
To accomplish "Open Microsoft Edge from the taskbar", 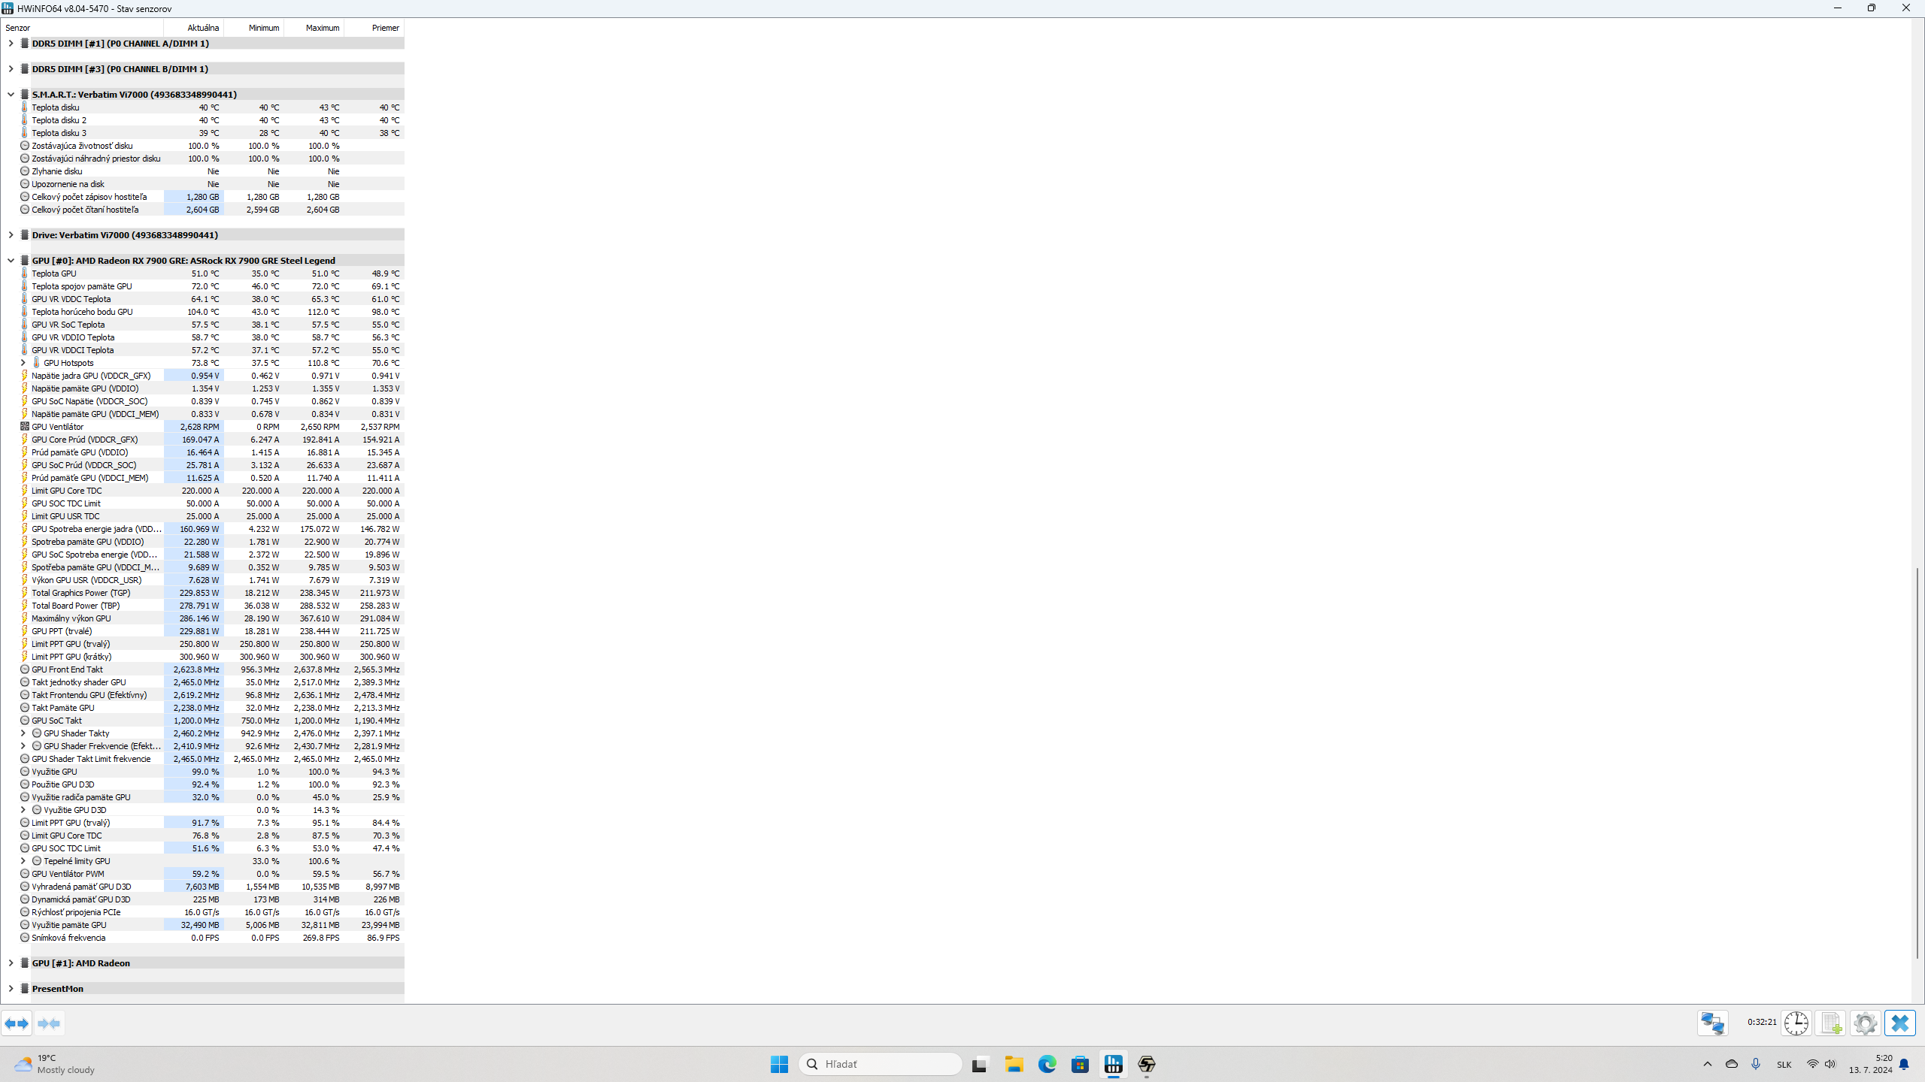I will click(x=1047, y=1064).
